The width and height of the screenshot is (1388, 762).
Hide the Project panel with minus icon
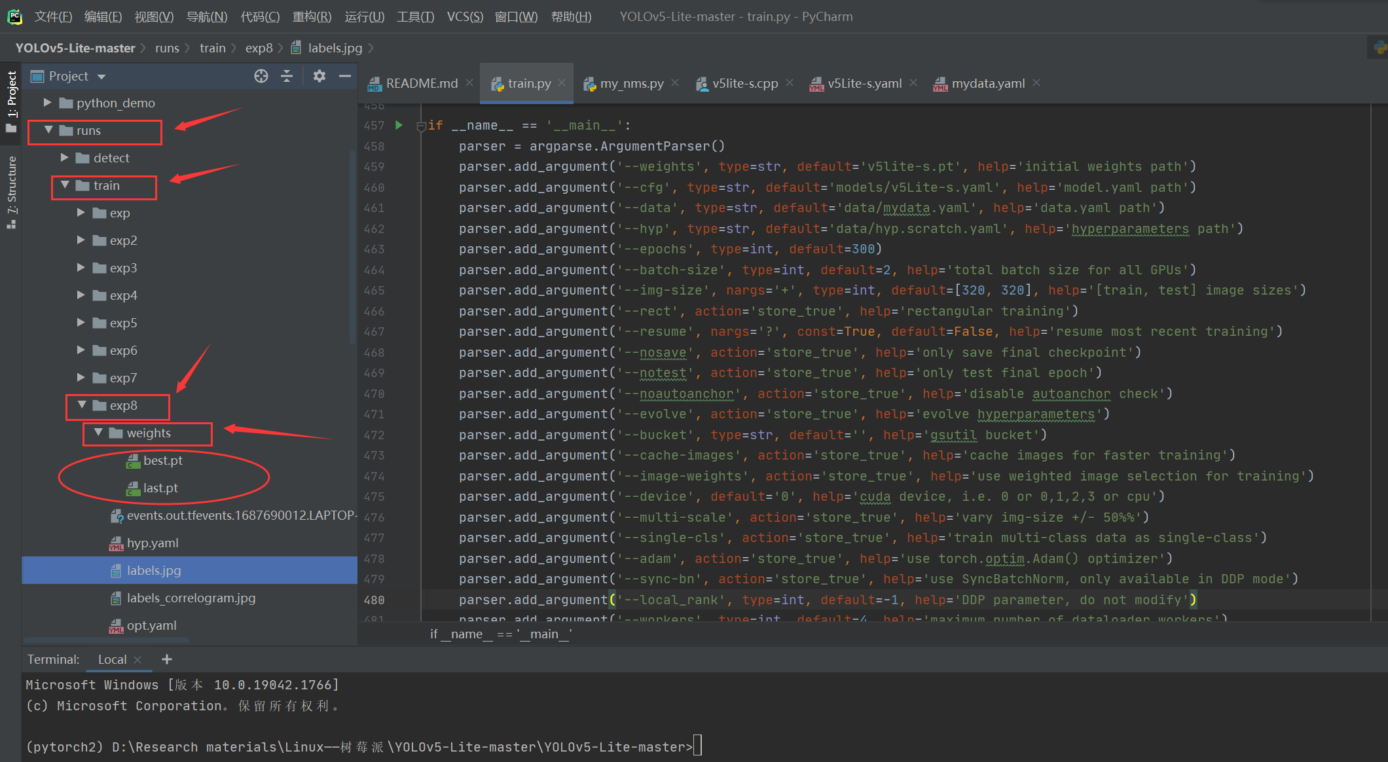(x=344, y=76)
